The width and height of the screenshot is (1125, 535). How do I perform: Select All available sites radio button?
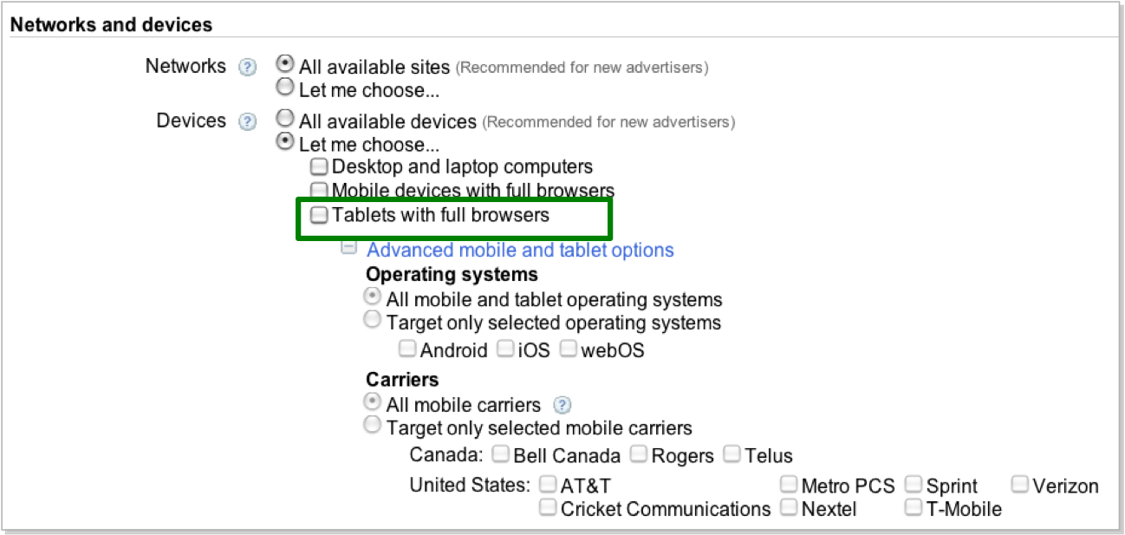[x=284, y=64]
